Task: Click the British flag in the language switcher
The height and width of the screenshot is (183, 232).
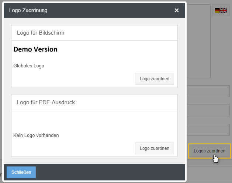Action: (224, 11)
